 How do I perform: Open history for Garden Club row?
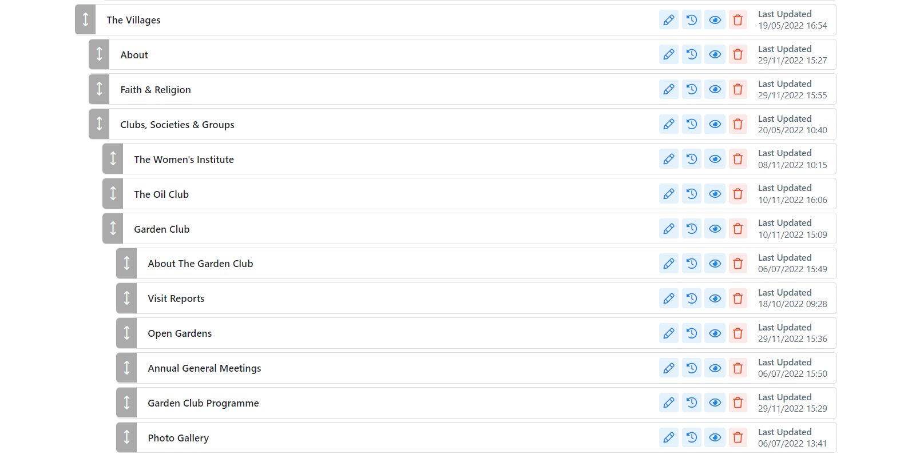click(x=692, y=229)
